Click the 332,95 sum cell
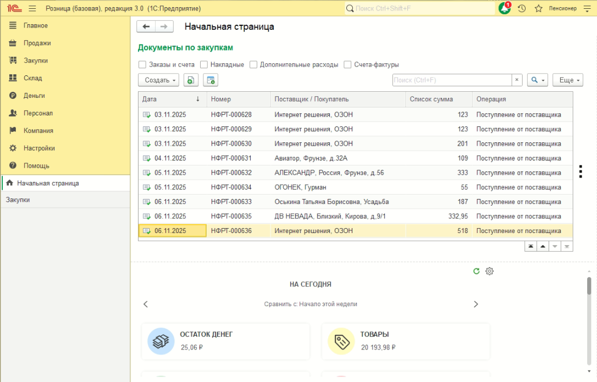 (439, 216)
